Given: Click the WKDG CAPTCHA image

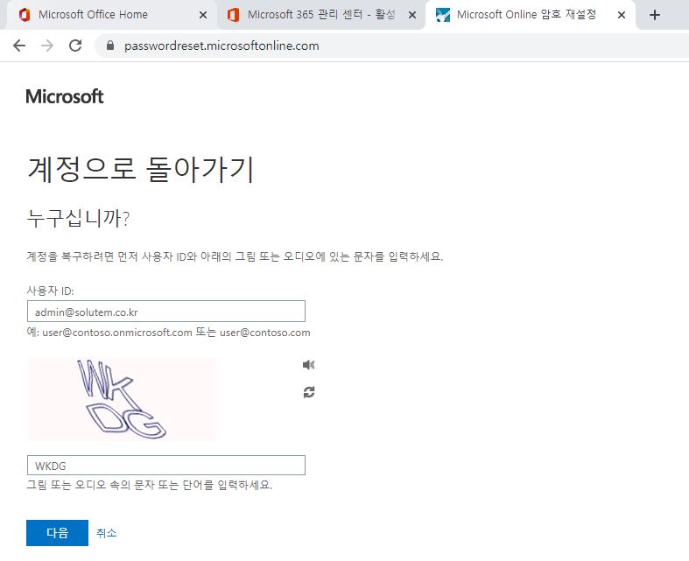Looking at the screenshot, I should (122, 399).
